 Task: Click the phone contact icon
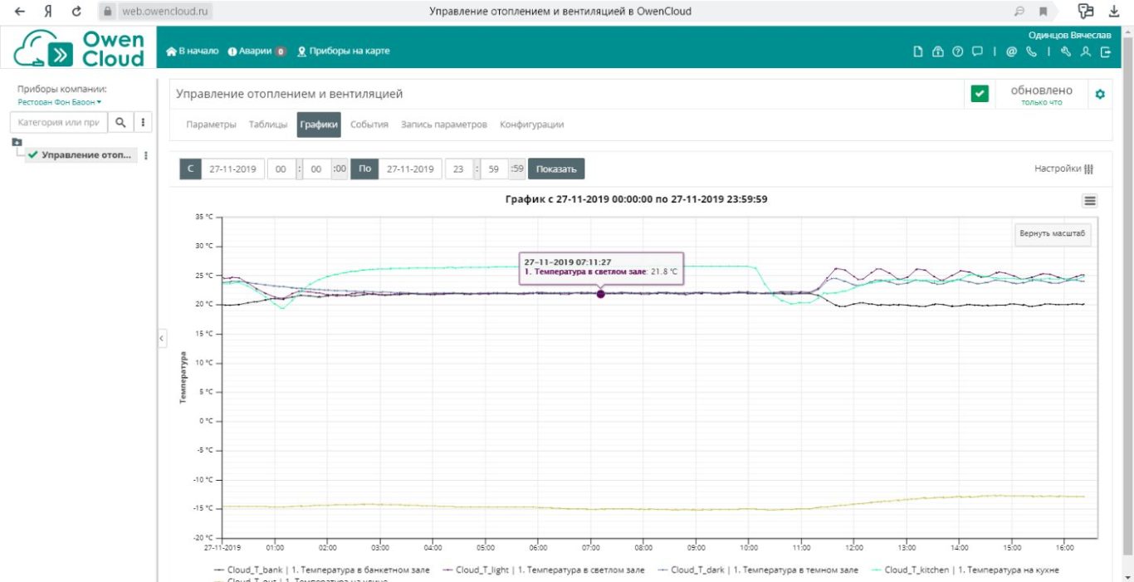(x=1031, y=51)
